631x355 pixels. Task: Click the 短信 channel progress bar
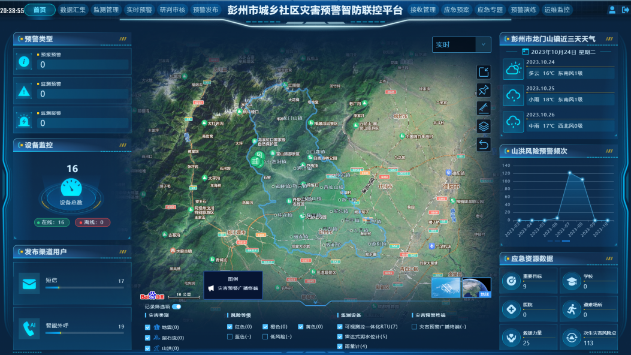[x=84, y=288]
